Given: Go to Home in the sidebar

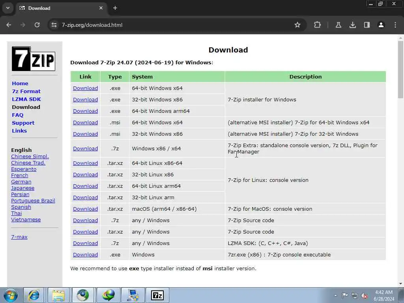Looking at the screenshot, I should (20, 84).
